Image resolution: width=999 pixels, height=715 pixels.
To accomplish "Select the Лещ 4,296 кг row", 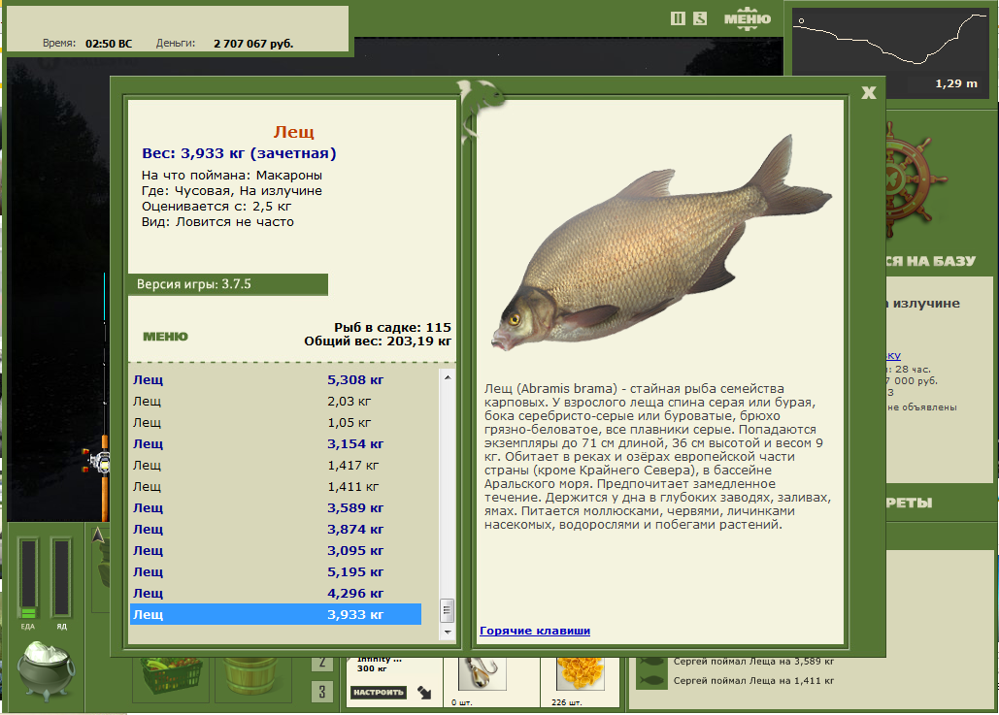I will coord(276,593).
